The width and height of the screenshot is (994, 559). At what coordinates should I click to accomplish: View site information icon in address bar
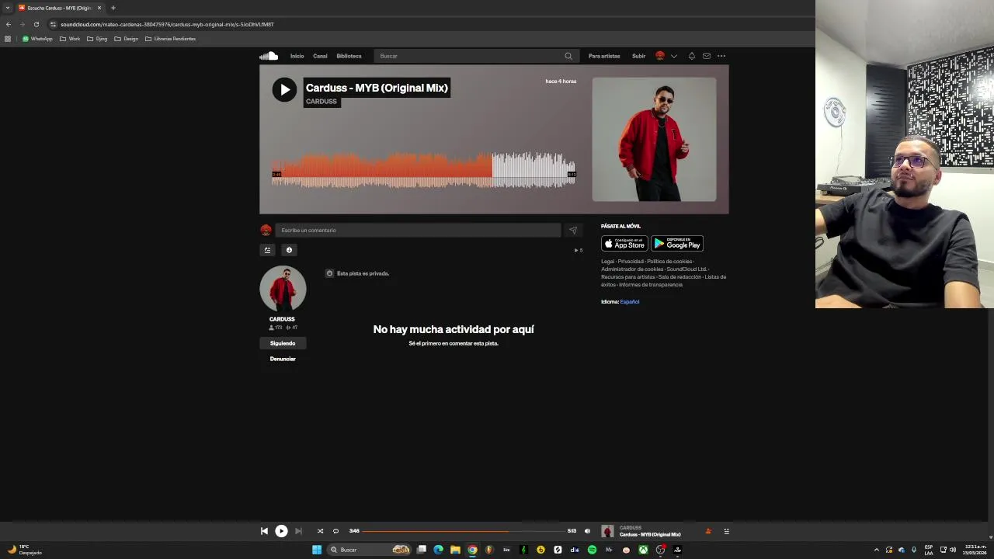point(54,24)
